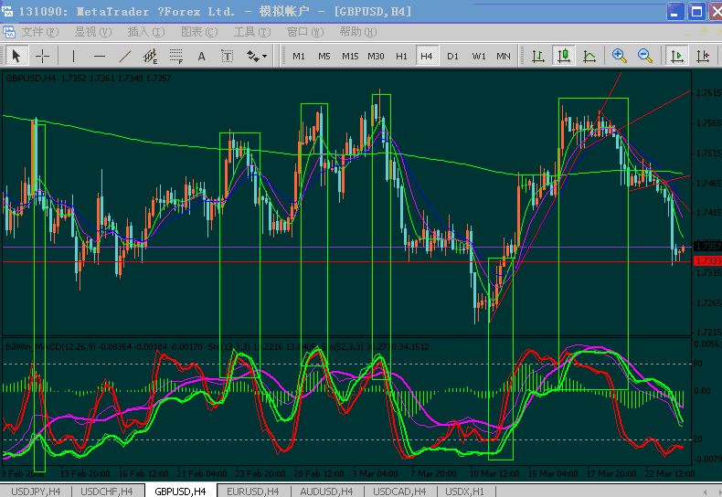Draw a vertical line on the chart
The image size is (722, 497).
click(74, 56)
